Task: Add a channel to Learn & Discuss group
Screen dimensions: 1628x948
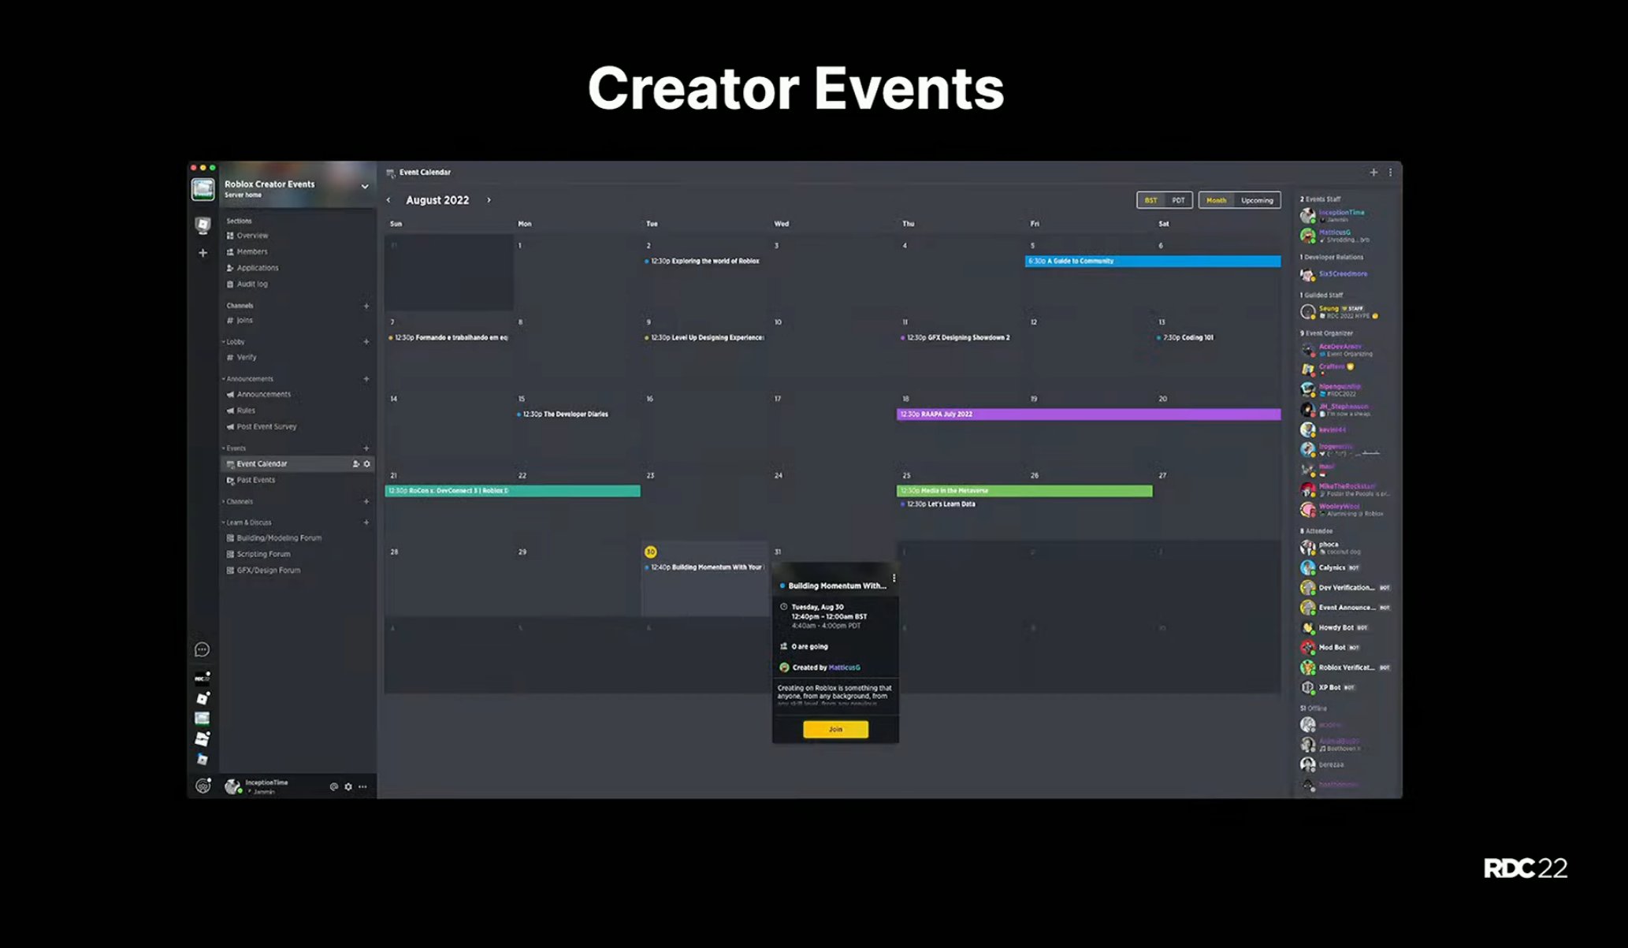Action: pyautogui.click(x=366, y=522)
